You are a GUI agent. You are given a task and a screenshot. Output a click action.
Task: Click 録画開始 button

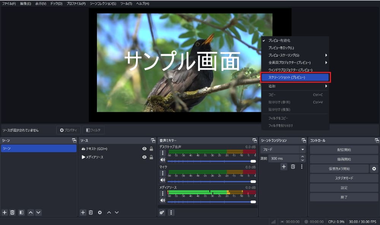pos(344,159)
